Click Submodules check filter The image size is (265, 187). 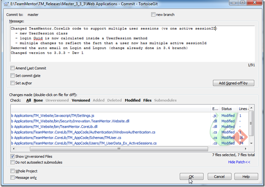click(165, 100)
